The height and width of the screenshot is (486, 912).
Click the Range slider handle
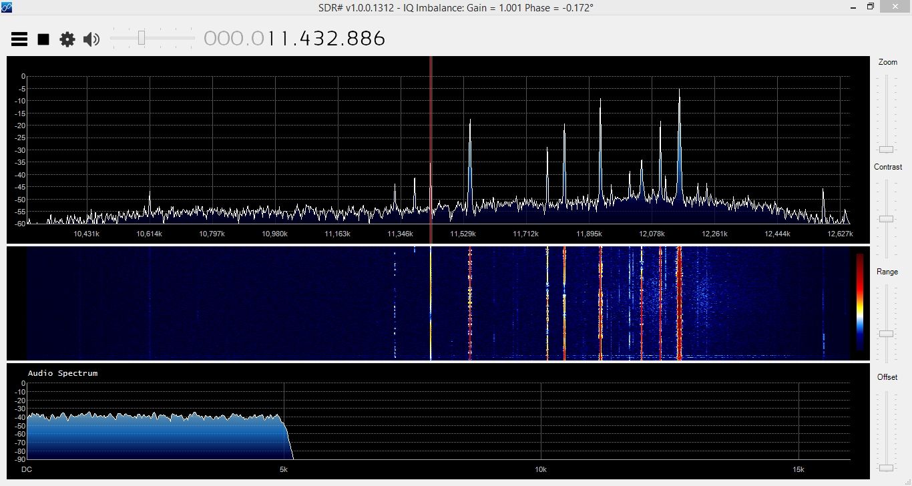(886, 333)
